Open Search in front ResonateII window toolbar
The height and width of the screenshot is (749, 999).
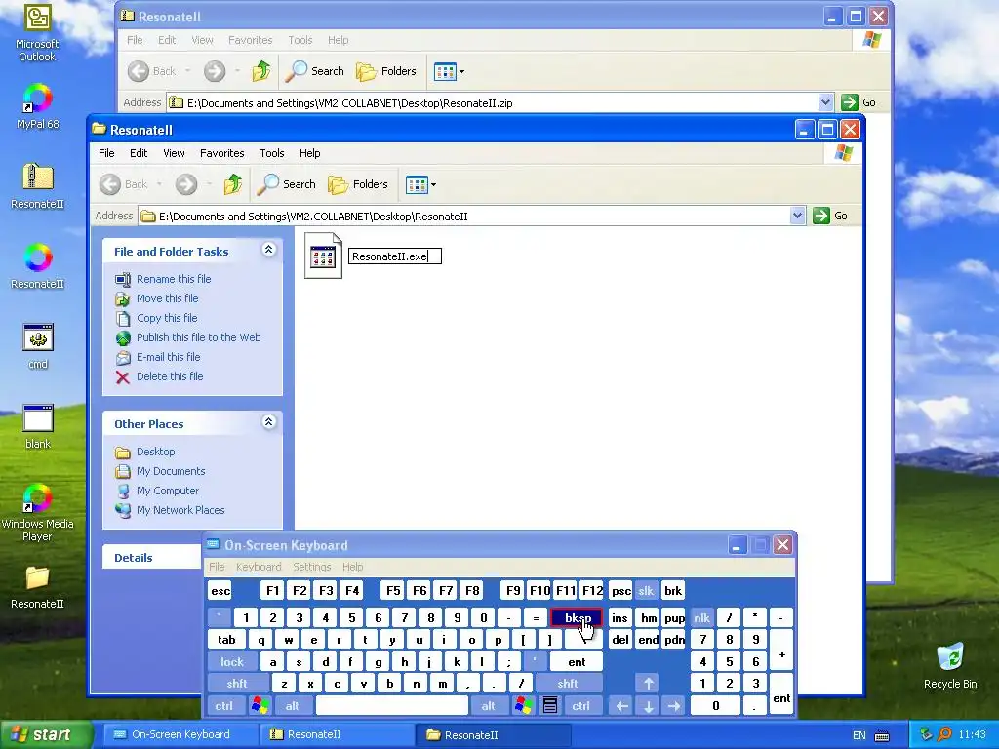[x=287, y=184]
